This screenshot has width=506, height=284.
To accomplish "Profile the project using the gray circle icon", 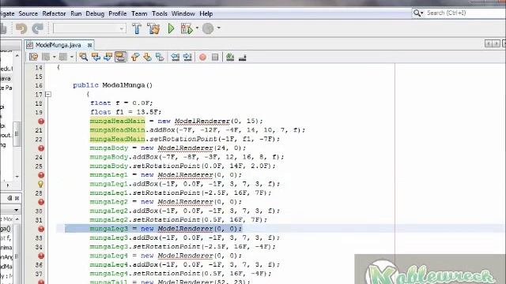I will [208, 28].
